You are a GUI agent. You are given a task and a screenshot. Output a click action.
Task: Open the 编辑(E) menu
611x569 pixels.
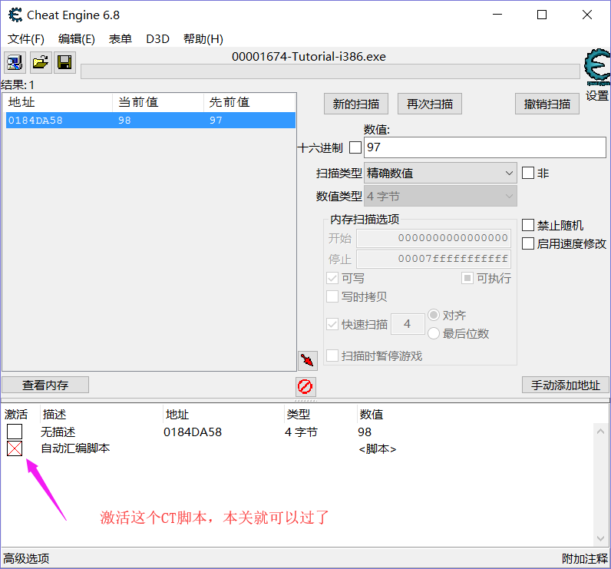point(77,39)
